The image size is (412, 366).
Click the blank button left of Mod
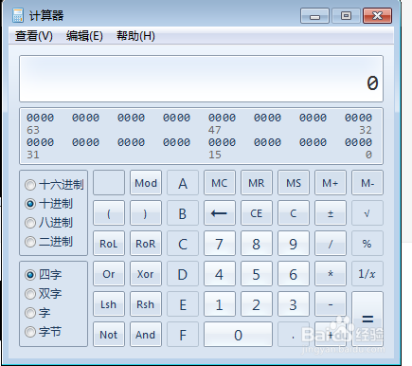[109, 183]
